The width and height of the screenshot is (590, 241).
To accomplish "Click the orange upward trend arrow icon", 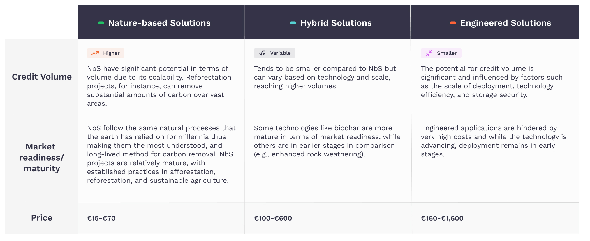I will pyautogui.click(x=95, y=53).
